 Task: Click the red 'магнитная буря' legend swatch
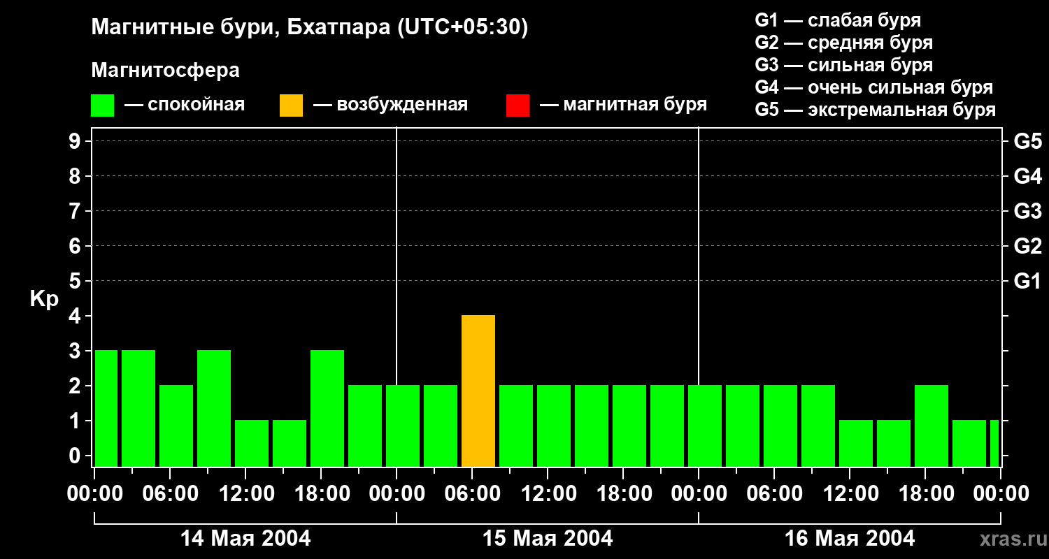tap(518, 106)
